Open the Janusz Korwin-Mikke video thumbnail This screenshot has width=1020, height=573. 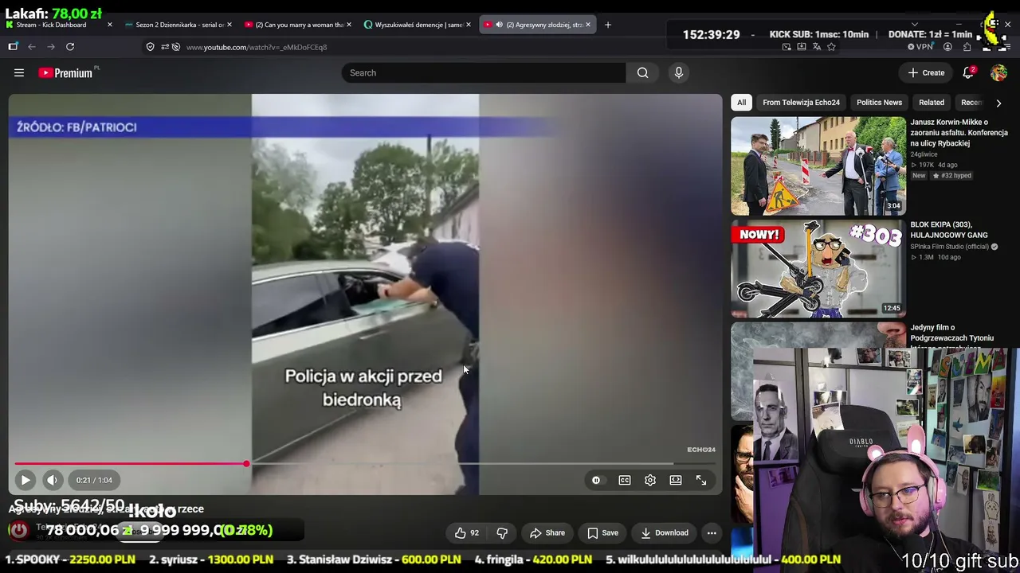point(818,166)
